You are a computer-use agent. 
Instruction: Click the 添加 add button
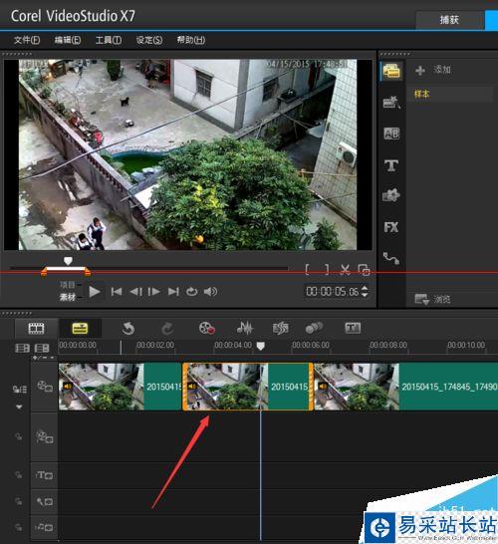point(433,70)
